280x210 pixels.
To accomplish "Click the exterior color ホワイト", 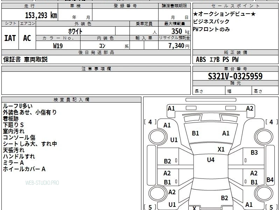I will [75, 31].
